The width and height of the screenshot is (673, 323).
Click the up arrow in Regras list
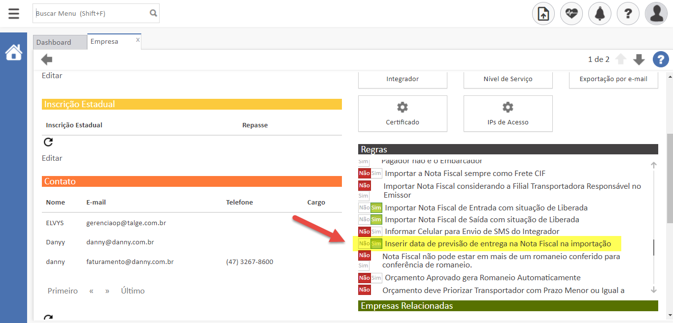(653, 165)
